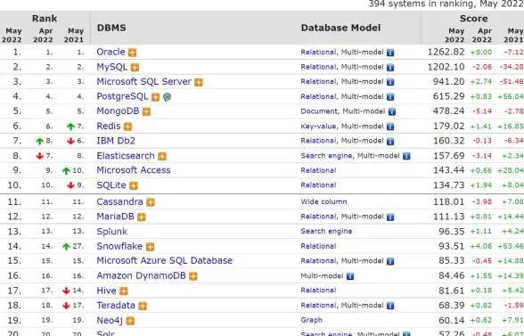Open the SQLite DBMS link

tap(111, 185)
